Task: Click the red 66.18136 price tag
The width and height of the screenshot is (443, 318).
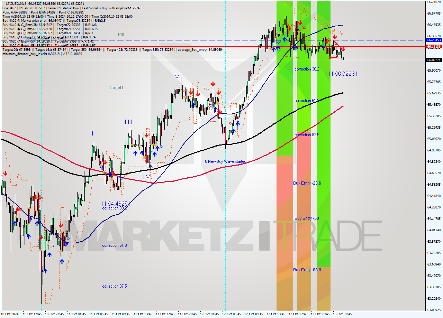Action: 434,46
